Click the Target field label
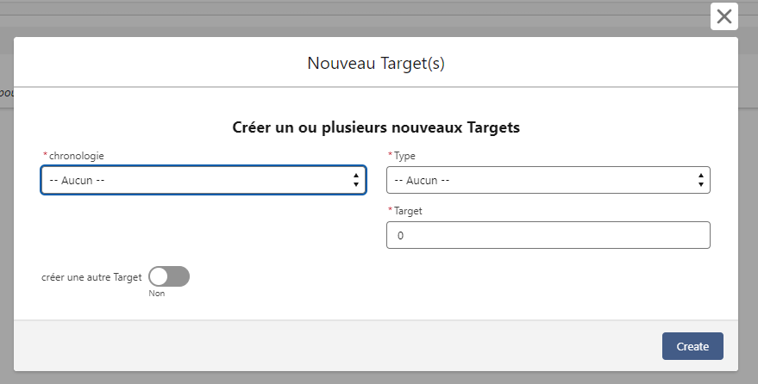The width and height of the screenshot is (758, 384). point(408,211)
